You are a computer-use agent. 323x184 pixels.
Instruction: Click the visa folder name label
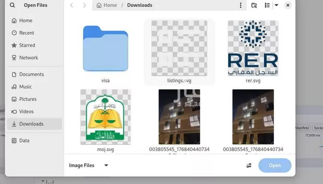click(106, 81)
